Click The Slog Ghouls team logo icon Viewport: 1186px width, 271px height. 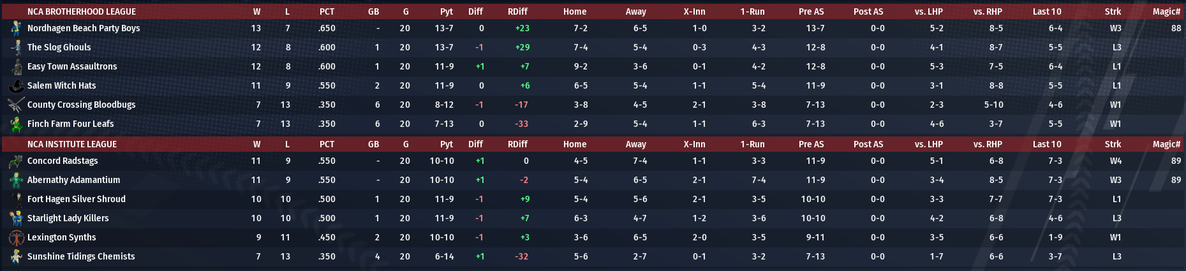pyautogui.click(x=16, y=47)
